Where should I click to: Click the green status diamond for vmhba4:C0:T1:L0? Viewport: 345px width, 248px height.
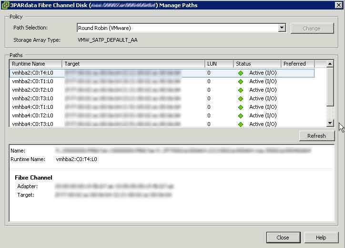(241, 107)
